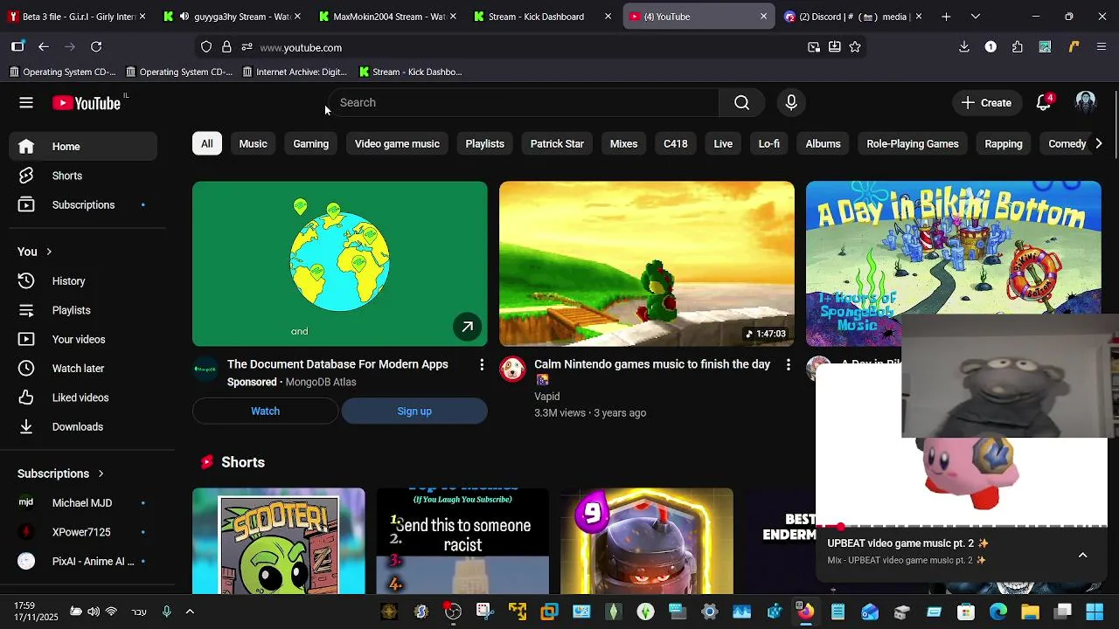Open Liked videos in the sidebar

coord(83,397)
